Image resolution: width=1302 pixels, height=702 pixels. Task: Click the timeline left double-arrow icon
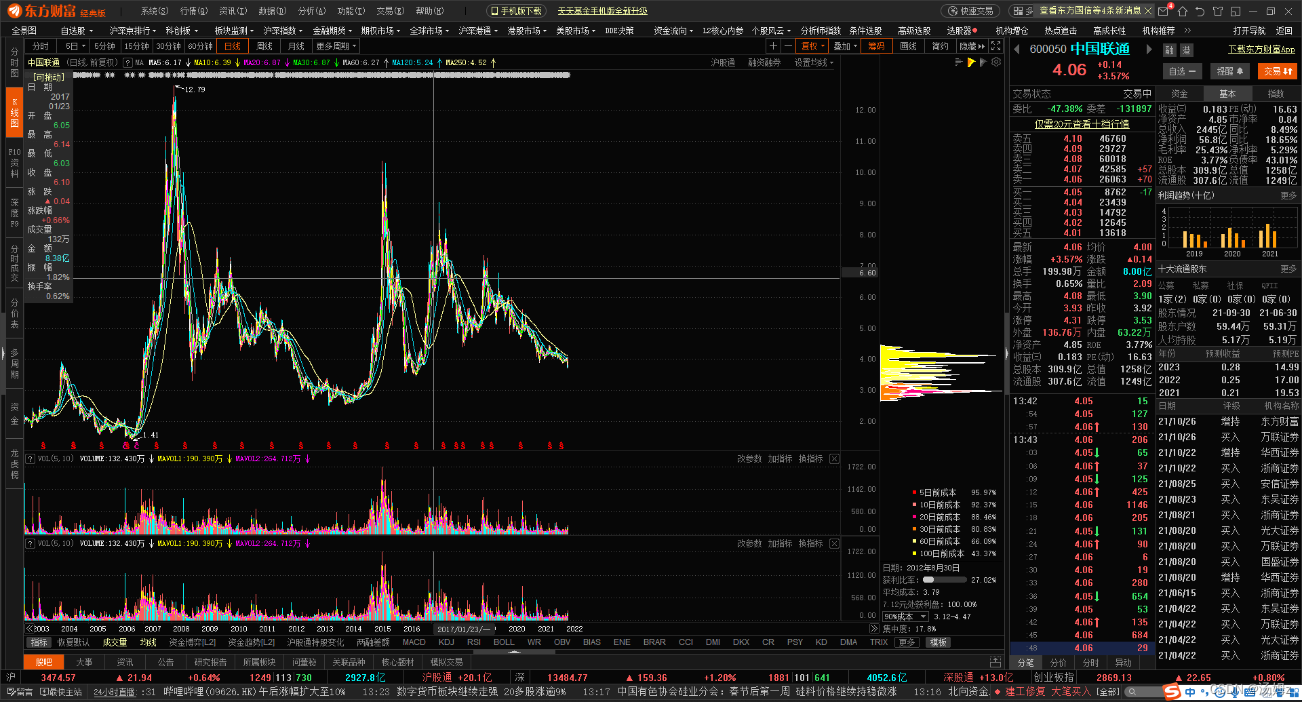[x=29, y=629]
